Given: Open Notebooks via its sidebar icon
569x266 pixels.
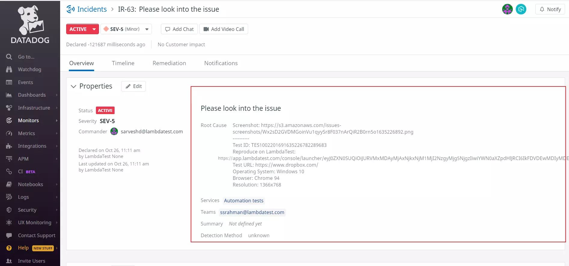Looking at the screenshot, I should tap(9, 184).
